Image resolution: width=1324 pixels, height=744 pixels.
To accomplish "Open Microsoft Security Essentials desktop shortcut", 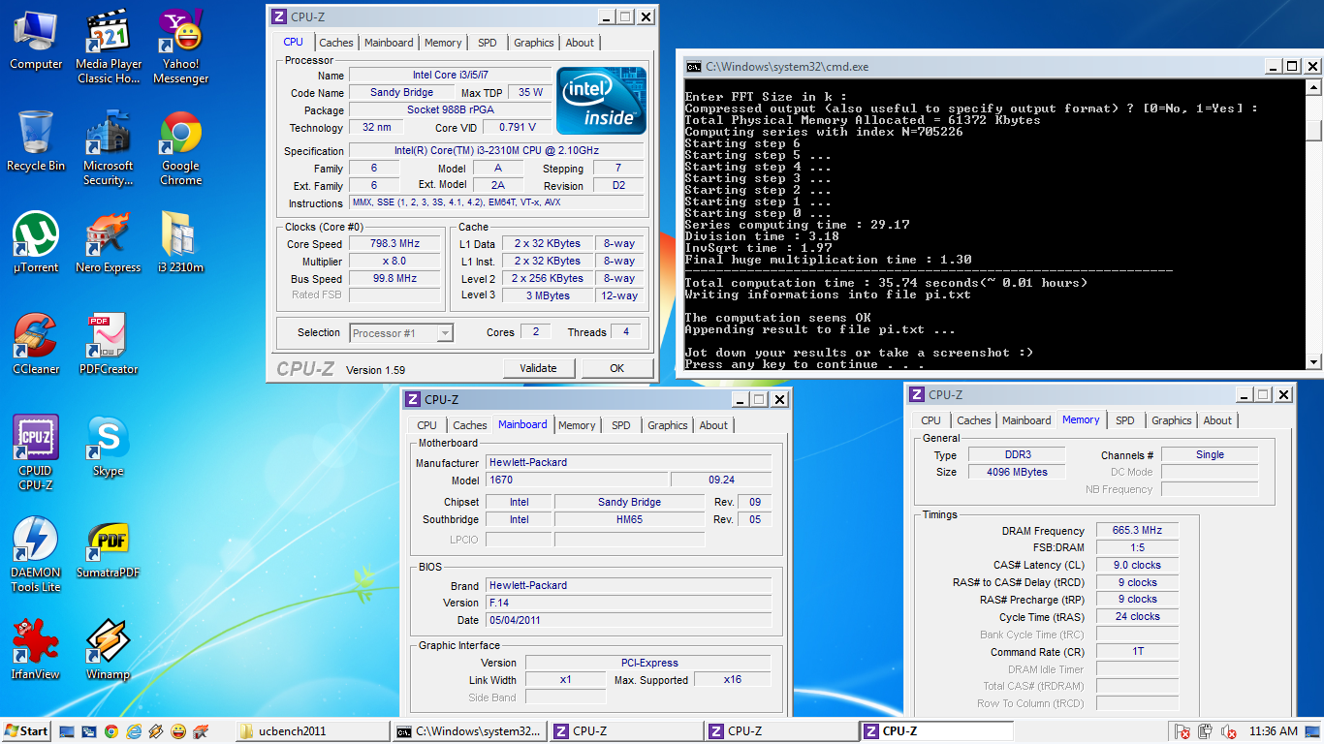I will pyautogui.click(x=108, y=148).
